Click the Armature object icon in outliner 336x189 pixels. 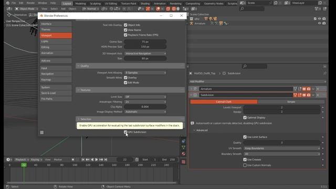tap(191, 23)
